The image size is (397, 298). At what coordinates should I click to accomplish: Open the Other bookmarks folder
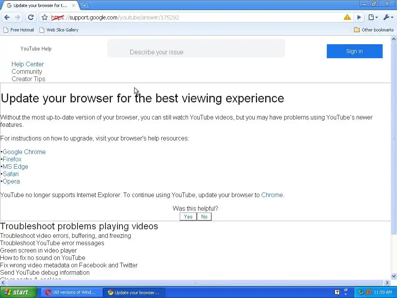(374, 30)
